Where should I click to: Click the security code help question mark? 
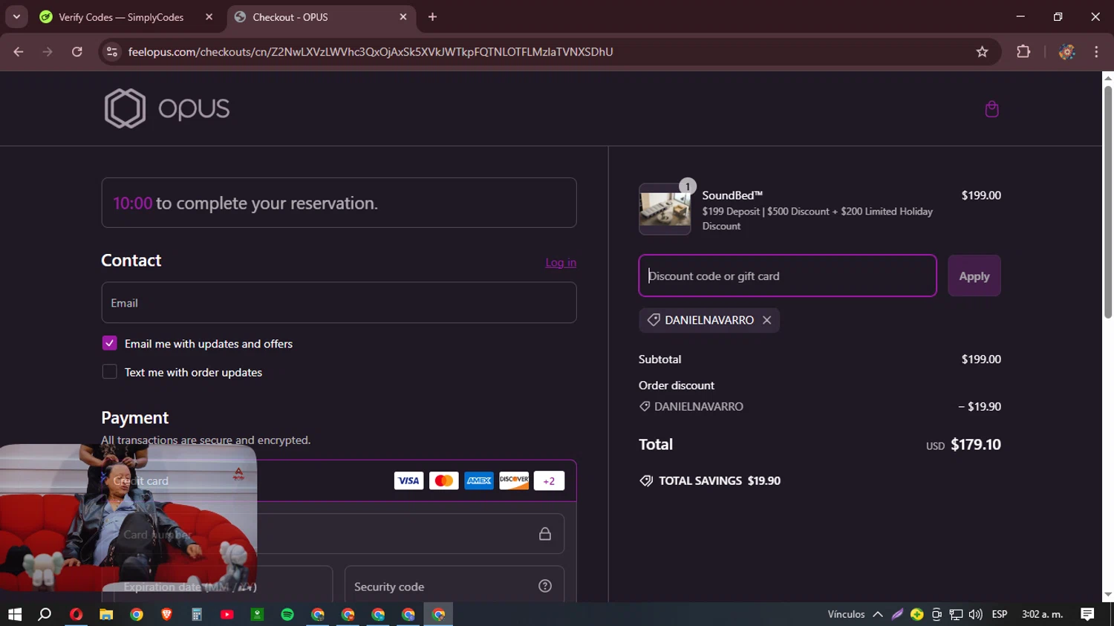click(545, 586)
